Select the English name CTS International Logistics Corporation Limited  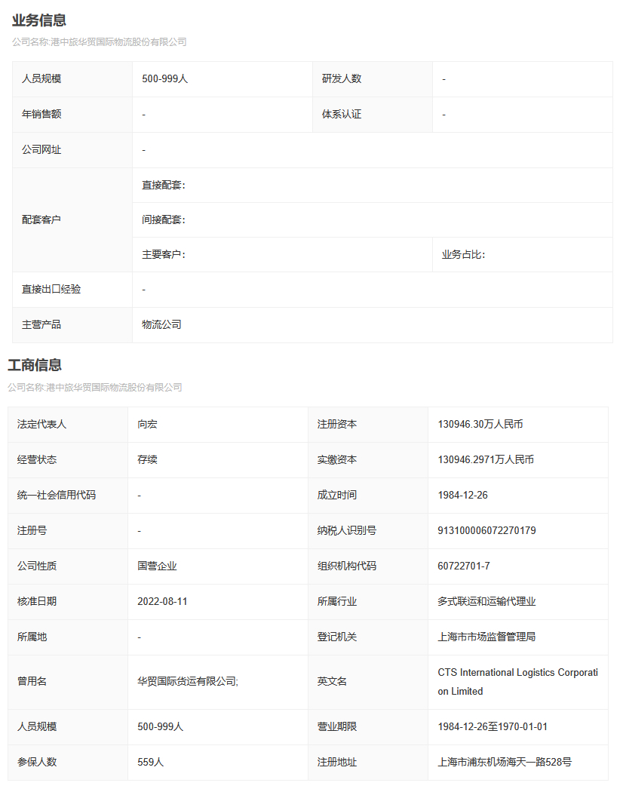coord(518,682)
